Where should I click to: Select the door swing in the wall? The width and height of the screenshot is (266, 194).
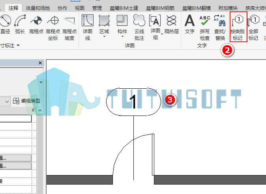133,154
